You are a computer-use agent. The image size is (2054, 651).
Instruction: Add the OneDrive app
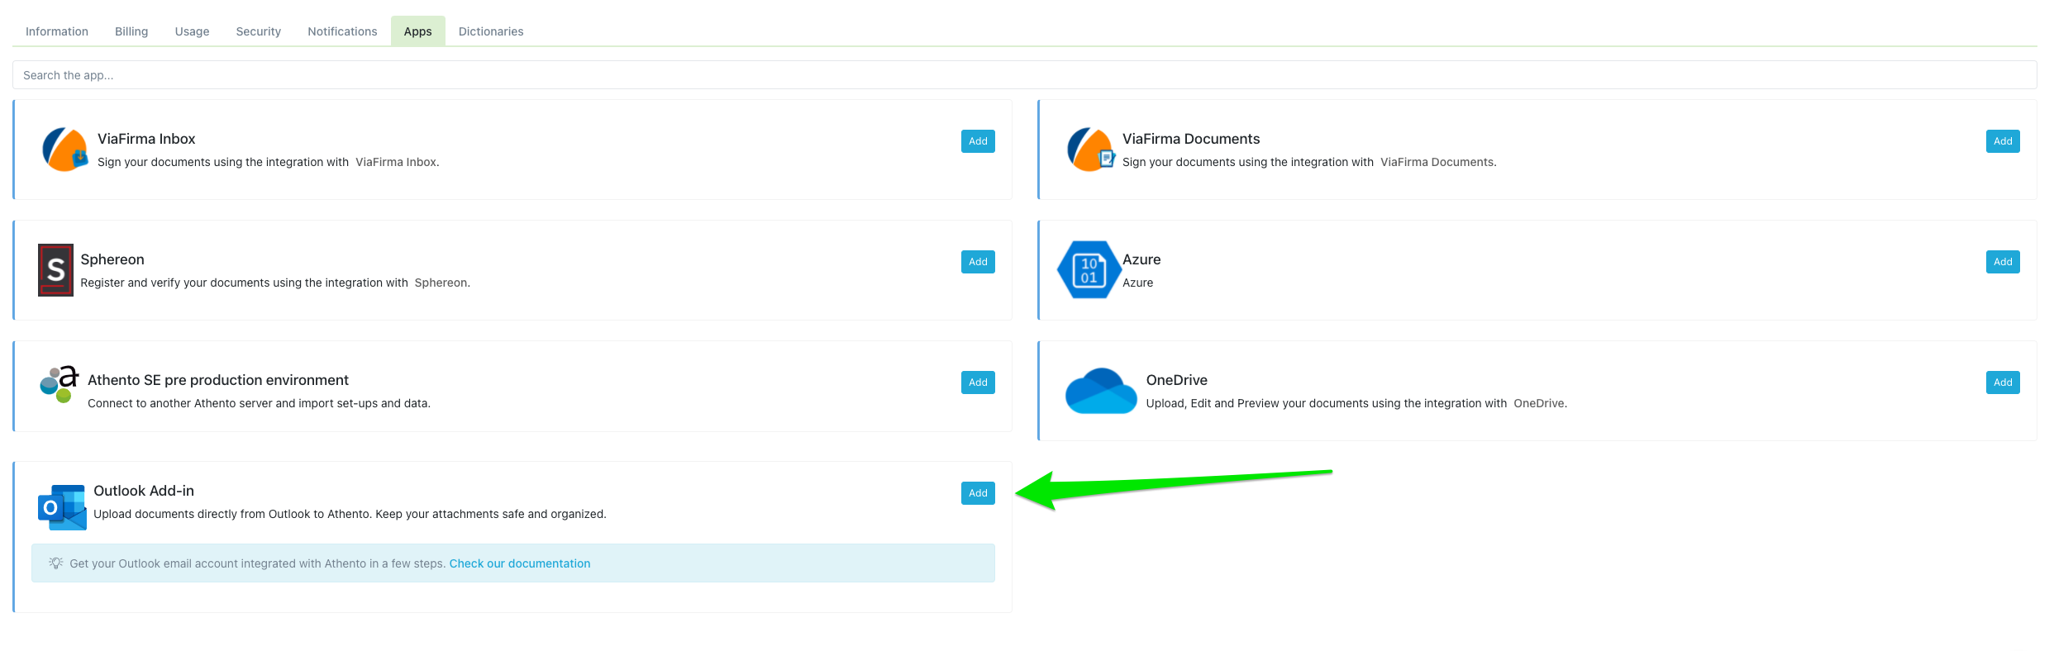coord(2003,383)
